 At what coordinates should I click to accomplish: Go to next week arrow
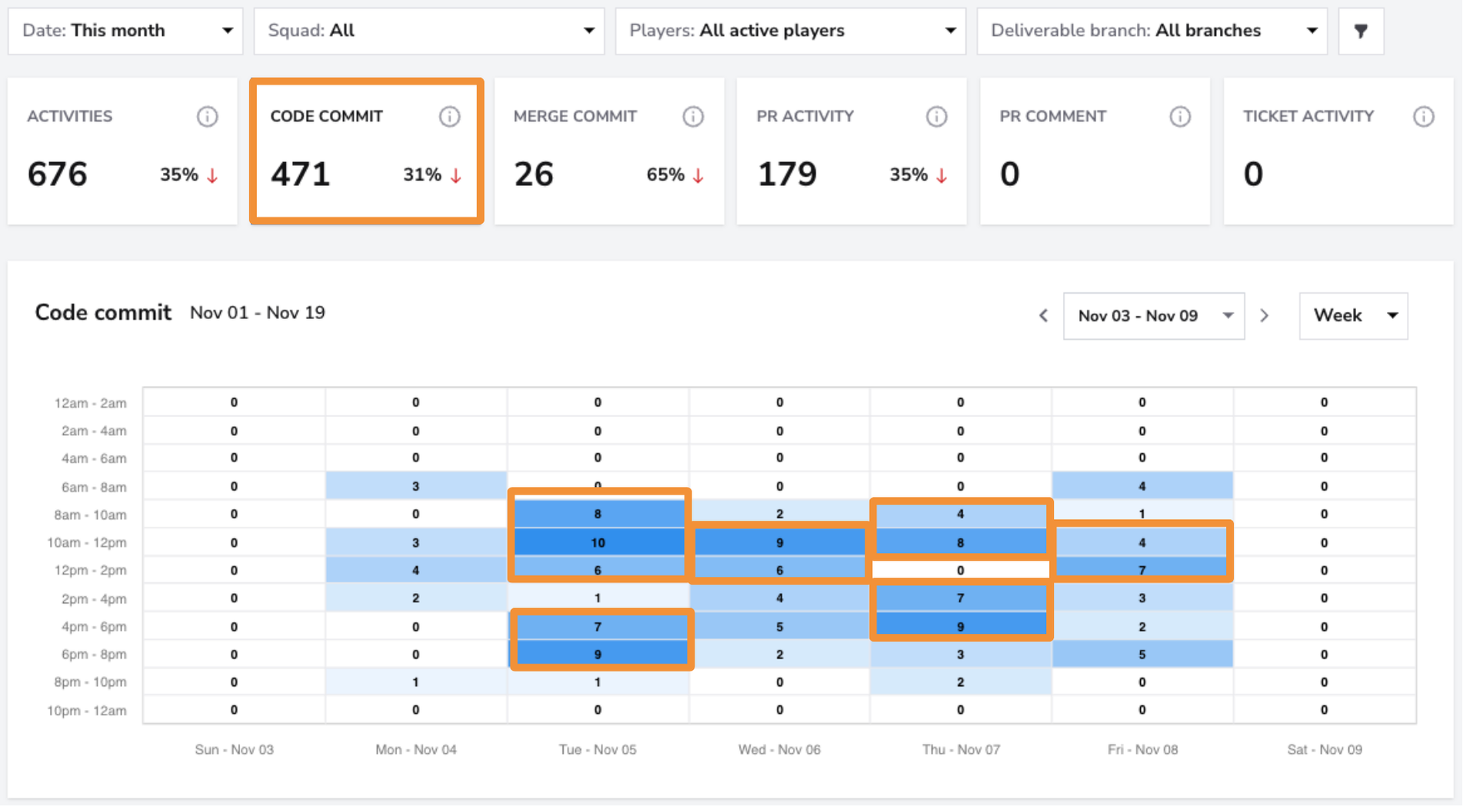pos(1265,315)
